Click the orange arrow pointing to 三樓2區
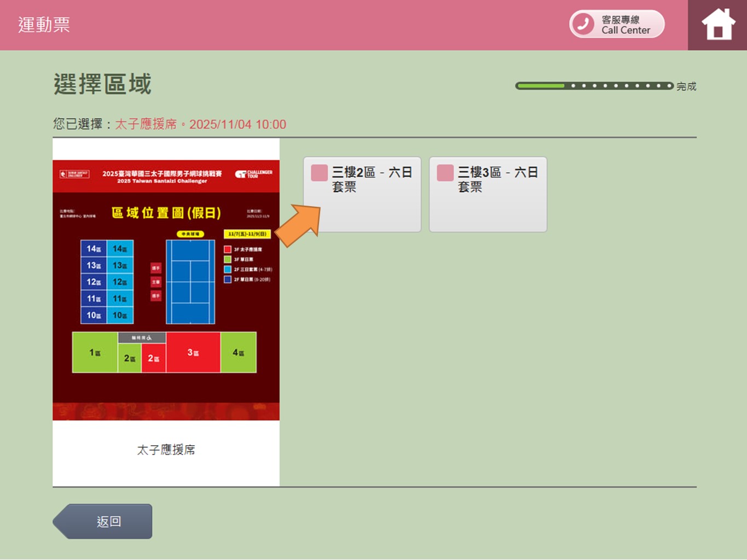 click(x=298, y=225)
